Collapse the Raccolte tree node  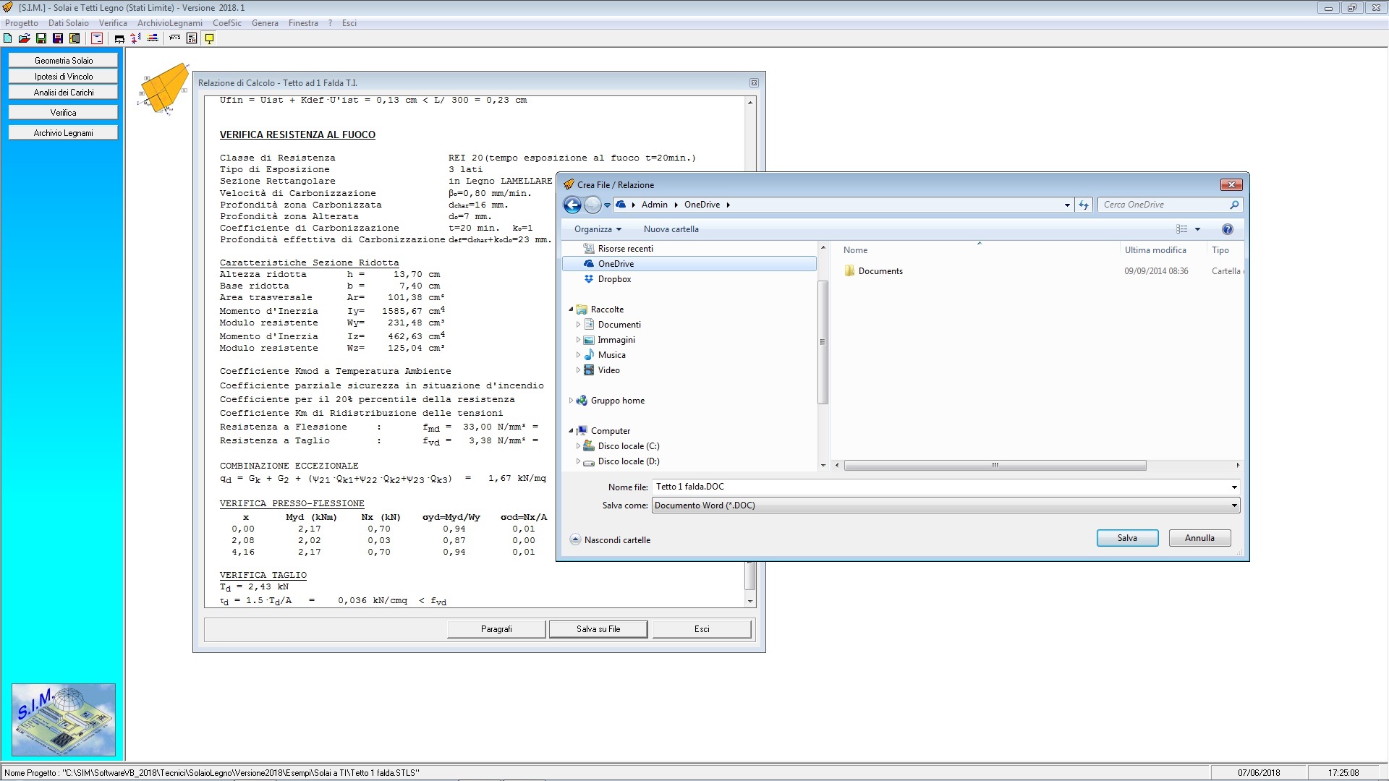pos(571,310)
